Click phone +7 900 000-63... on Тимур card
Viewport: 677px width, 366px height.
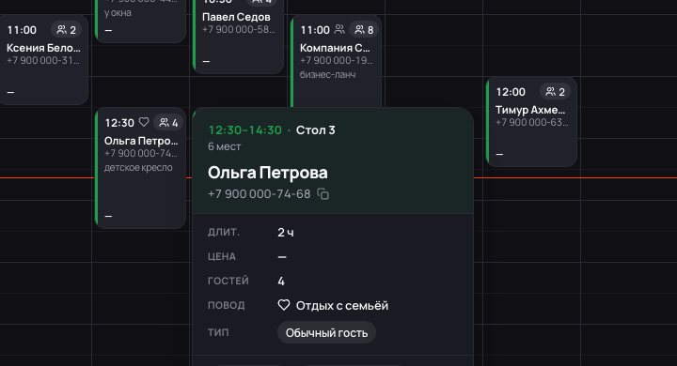pyautogui.click(x=532, y=122)
